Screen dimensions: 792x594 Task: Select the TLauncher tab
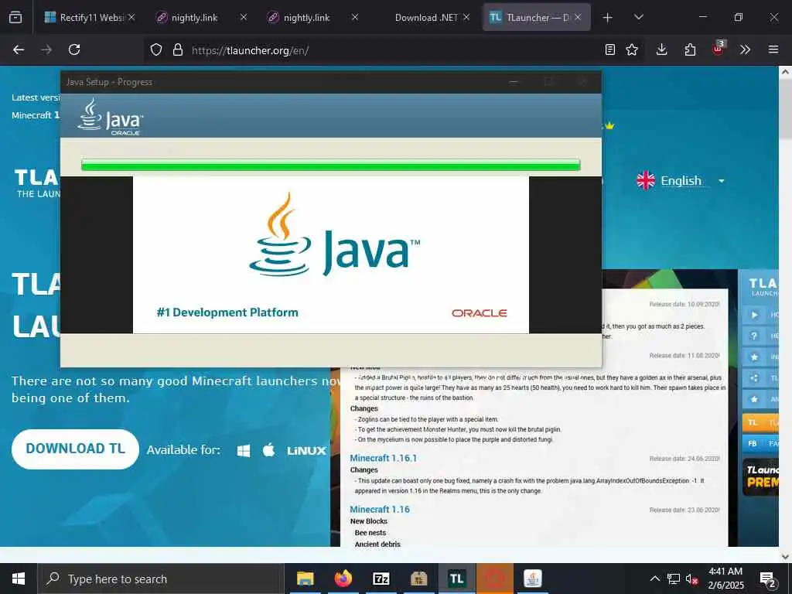click(537, 17)
